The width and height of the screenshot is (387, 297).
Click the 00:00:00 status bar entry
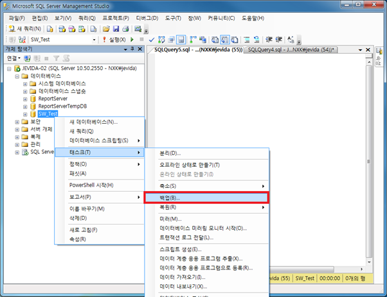[330, 278]
